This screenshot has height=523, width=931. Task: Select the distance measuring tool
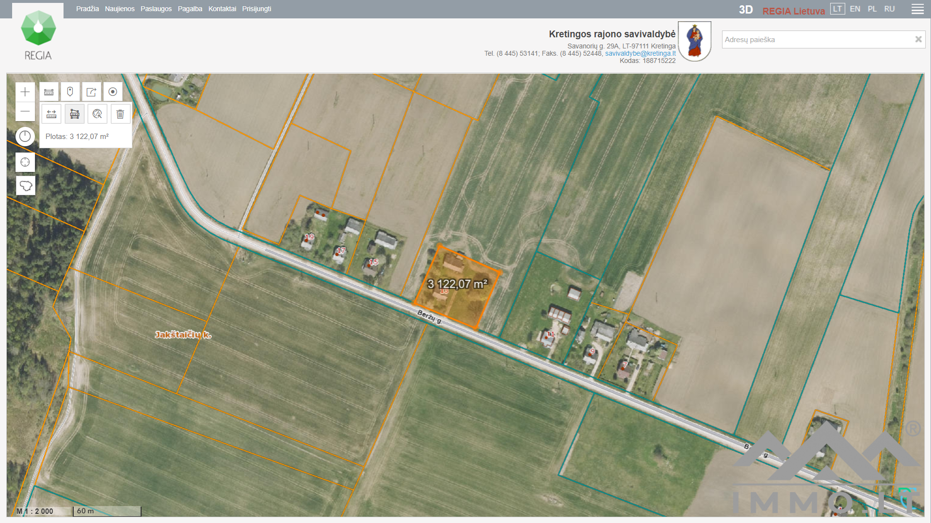(x=51, y=114)
